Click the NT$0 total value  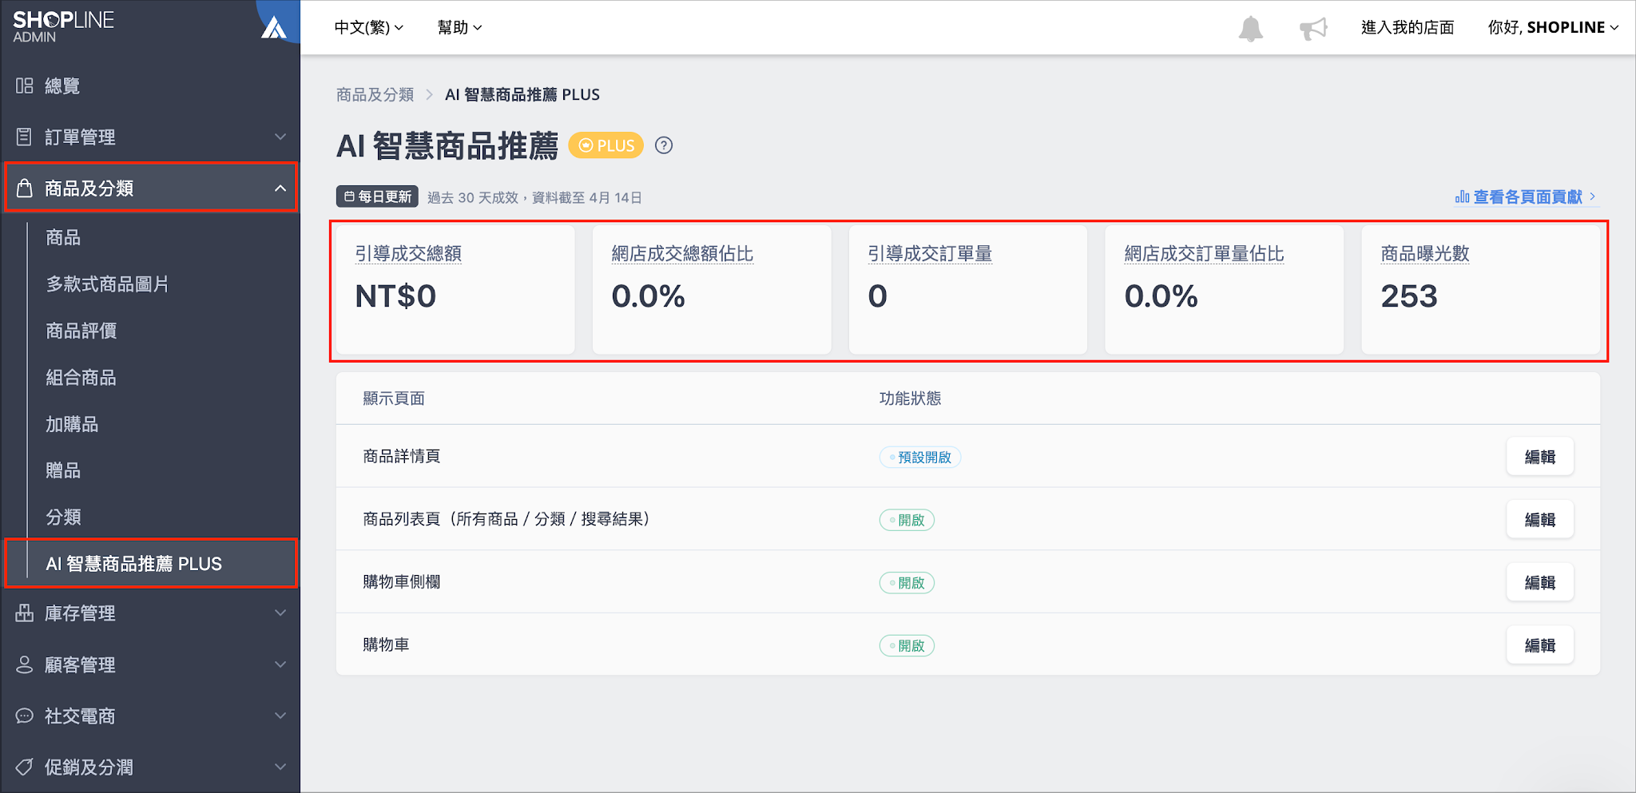point(395,296)
